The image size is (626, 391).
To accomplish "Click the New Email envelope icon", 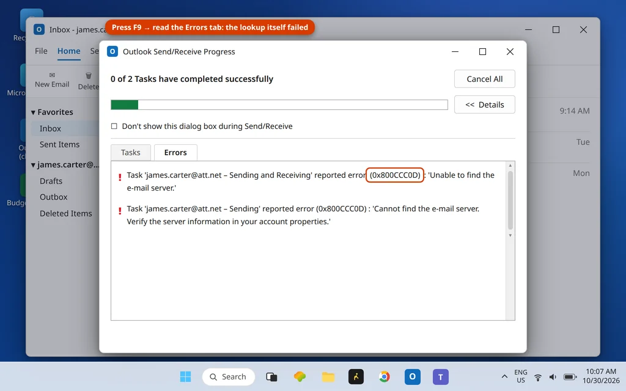I will [52, 75].
